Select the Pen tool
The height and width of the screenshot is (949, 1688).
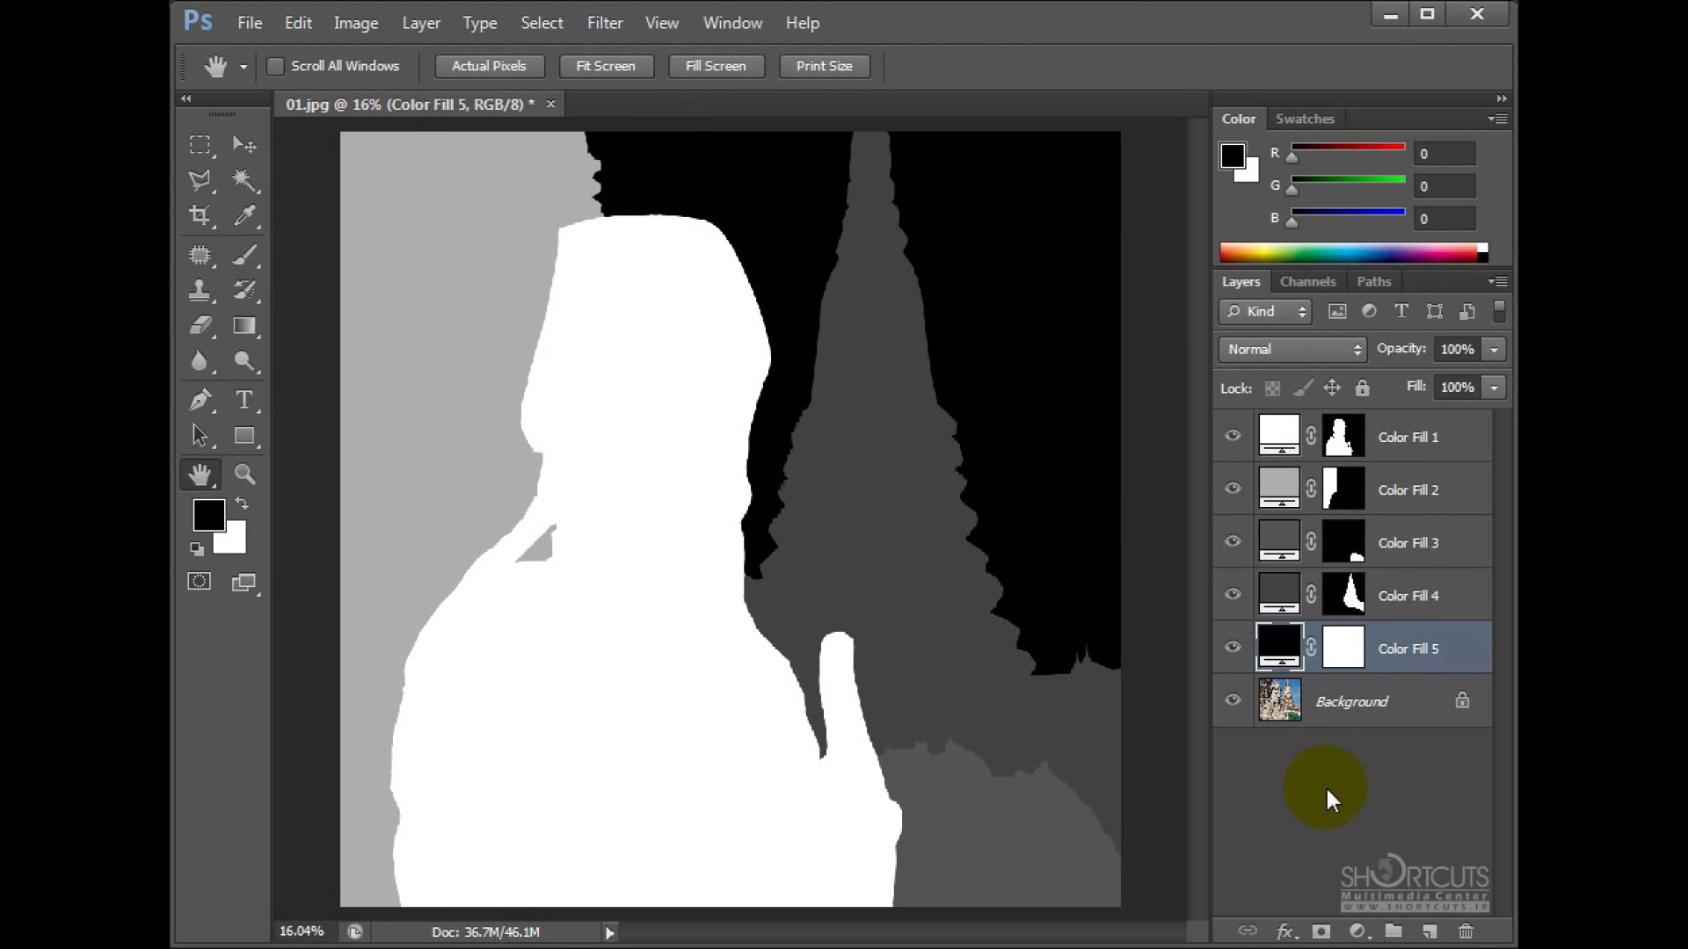tap(200, 400)
